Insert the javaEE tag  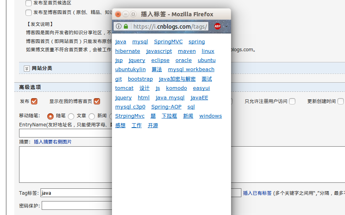[x=199, y=98]
